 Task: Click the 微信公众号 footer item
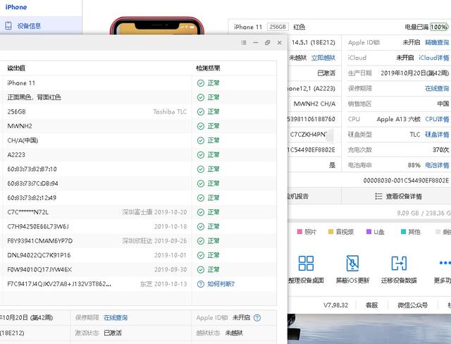tap(412, 305)
